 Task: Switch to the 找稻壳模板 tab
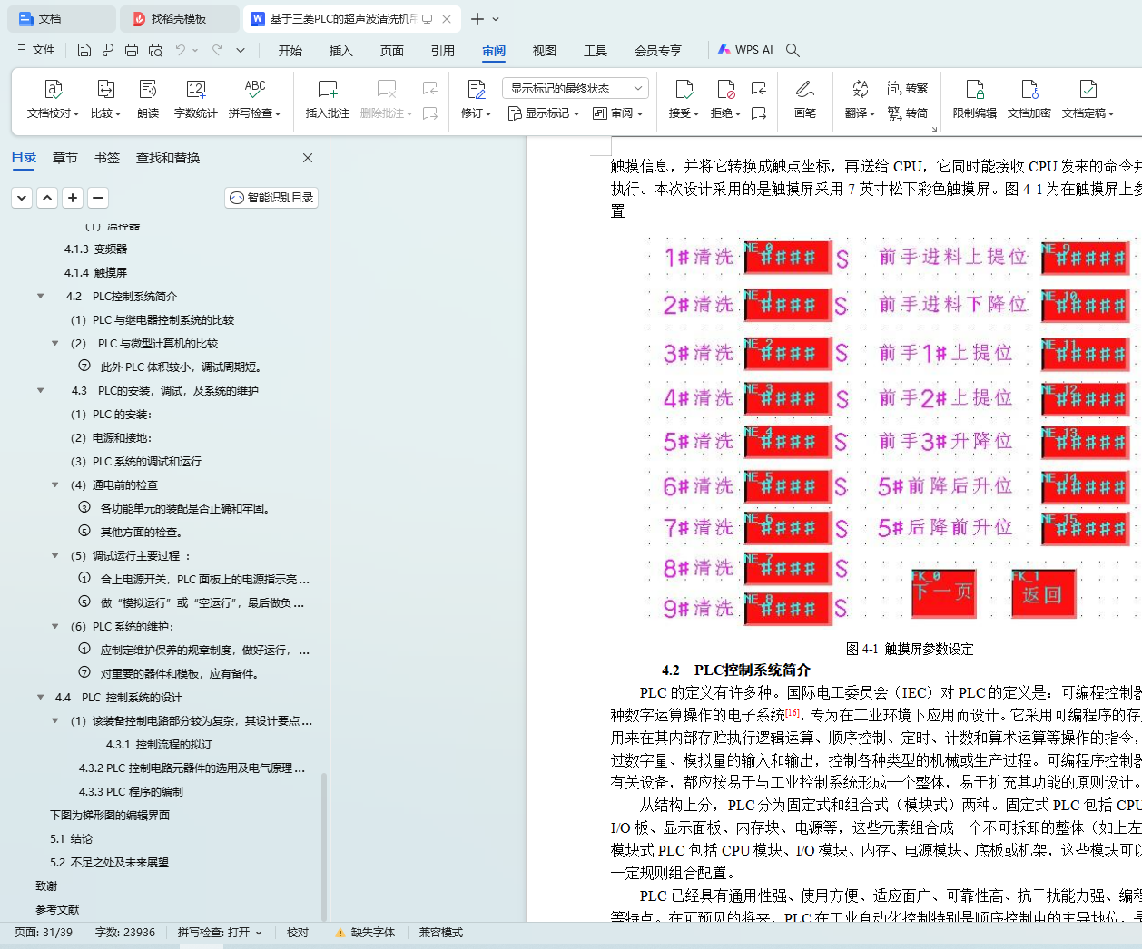pyautogui.click(x=180, y=19)
